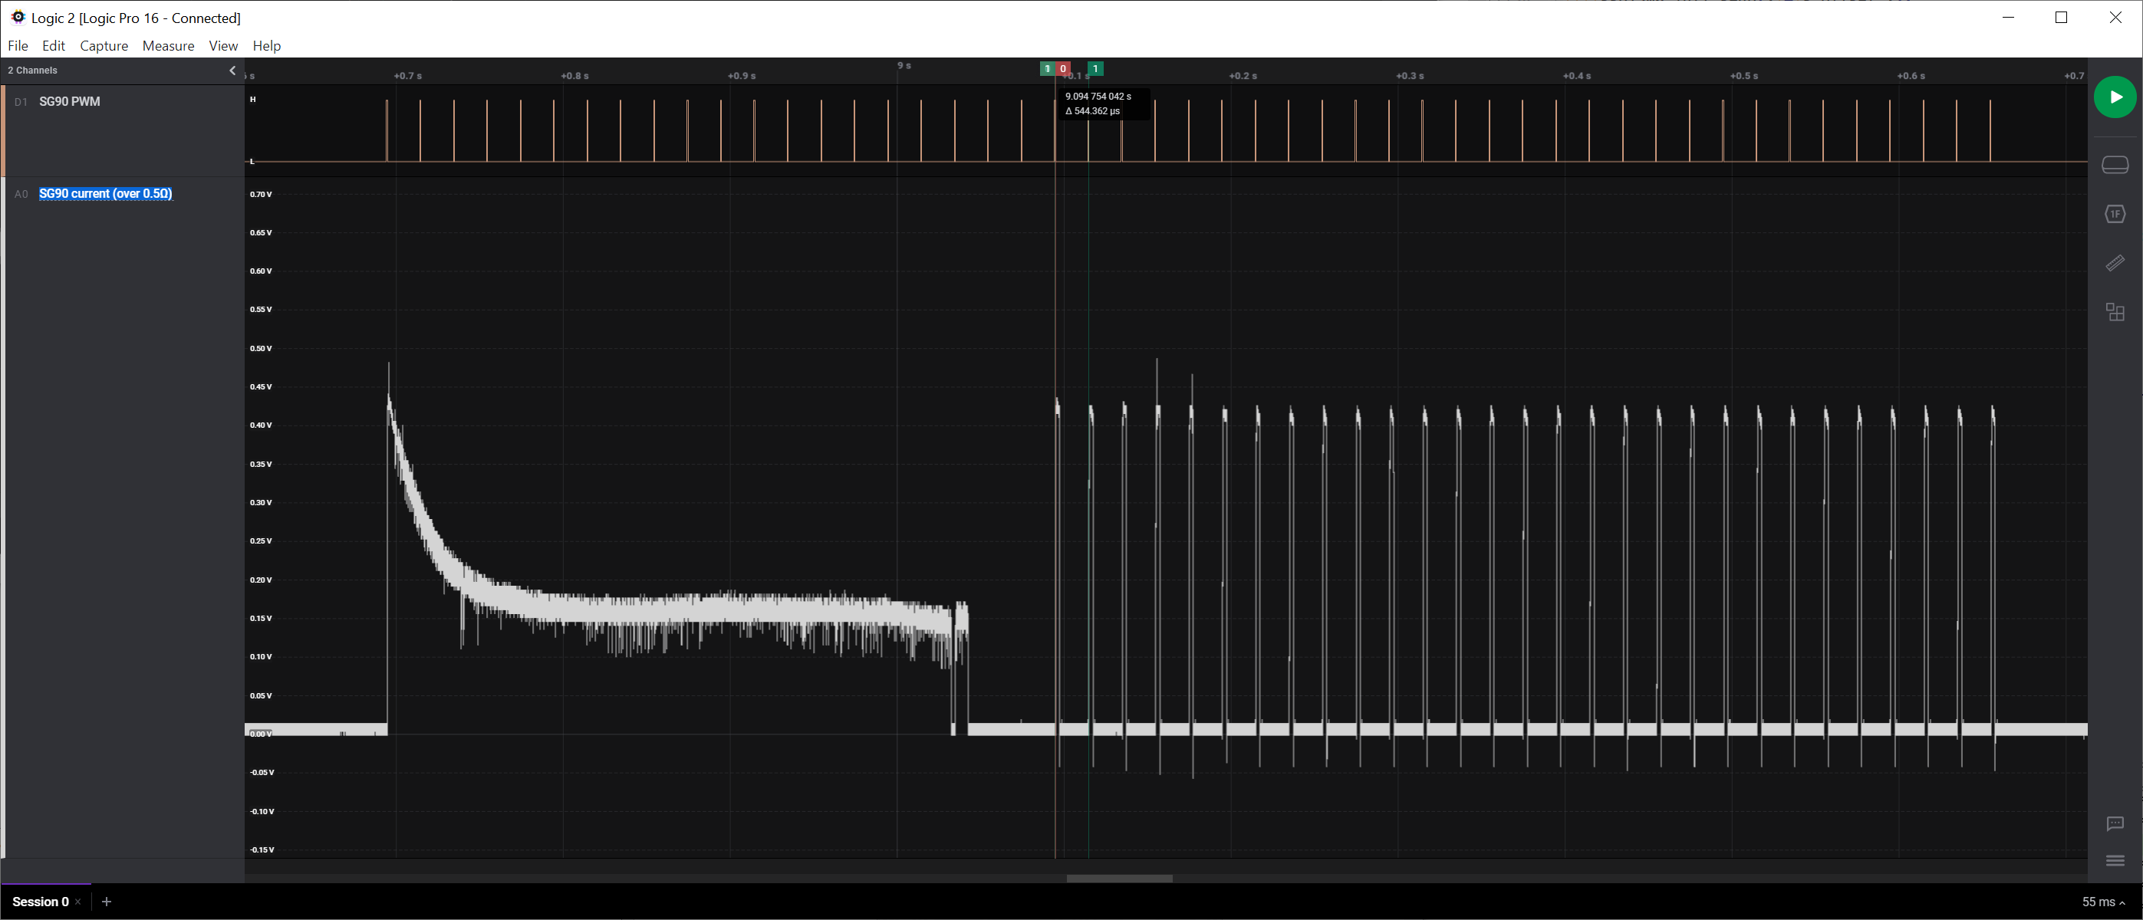Click the -0.15 V axis label
The width and height of the screenshot is (2143, 920).
point(262,850)
